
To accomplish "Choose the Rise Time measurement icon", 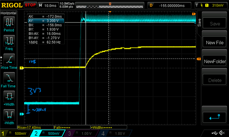I will tap(9, 59).
